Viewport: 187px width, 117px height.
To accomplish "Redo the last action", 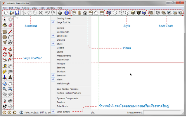I will tap(53, 13).
